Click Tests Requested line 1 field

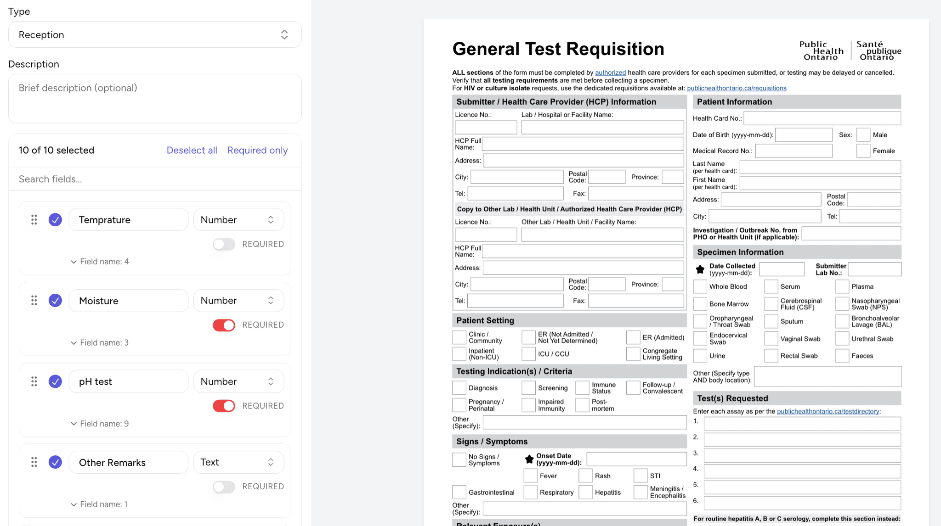[x=802, y=424]
